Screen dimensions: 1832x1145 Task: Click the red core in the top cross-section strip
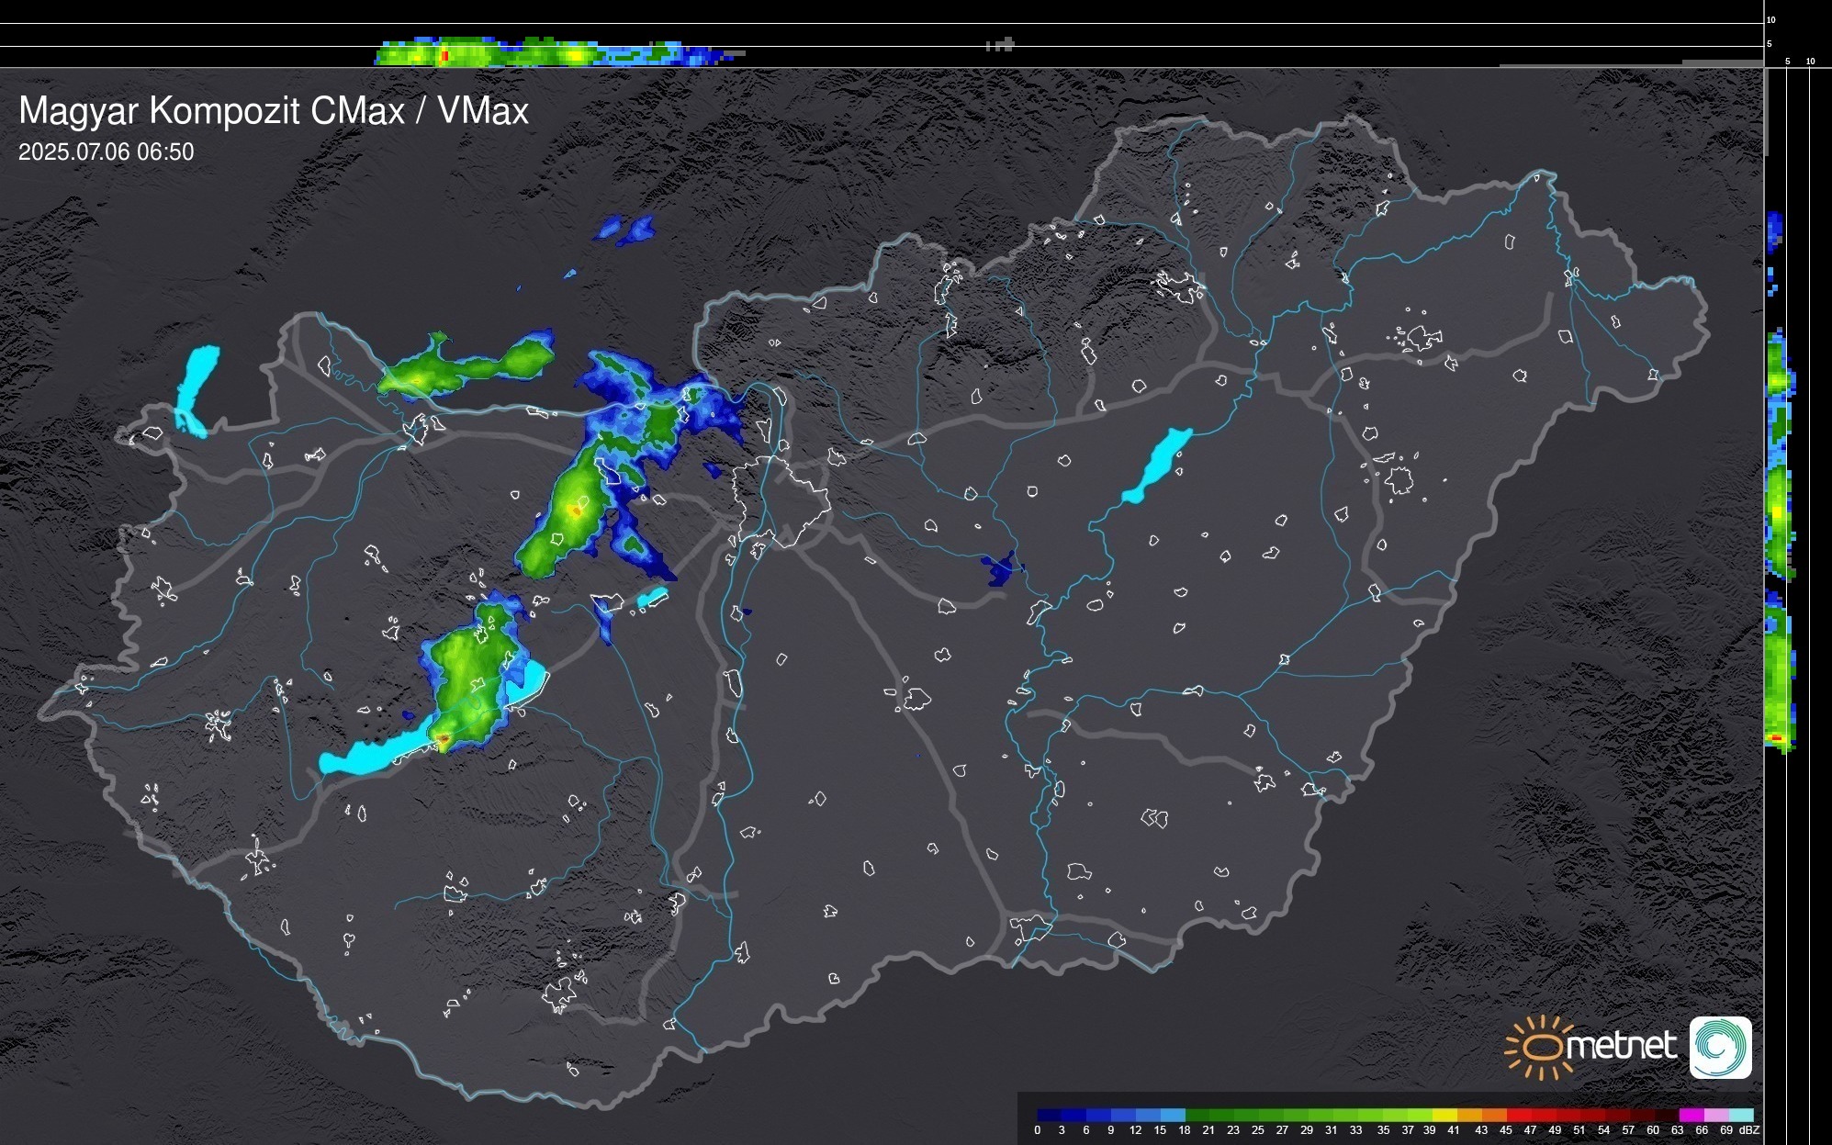444,56
